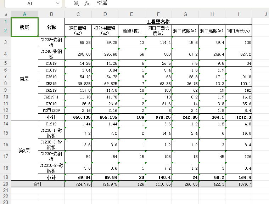The height and width of the screenshot is (204, 269).
Task: Click the total quantity cell 126
Action: pyautogui.click(x=131, y=184)
